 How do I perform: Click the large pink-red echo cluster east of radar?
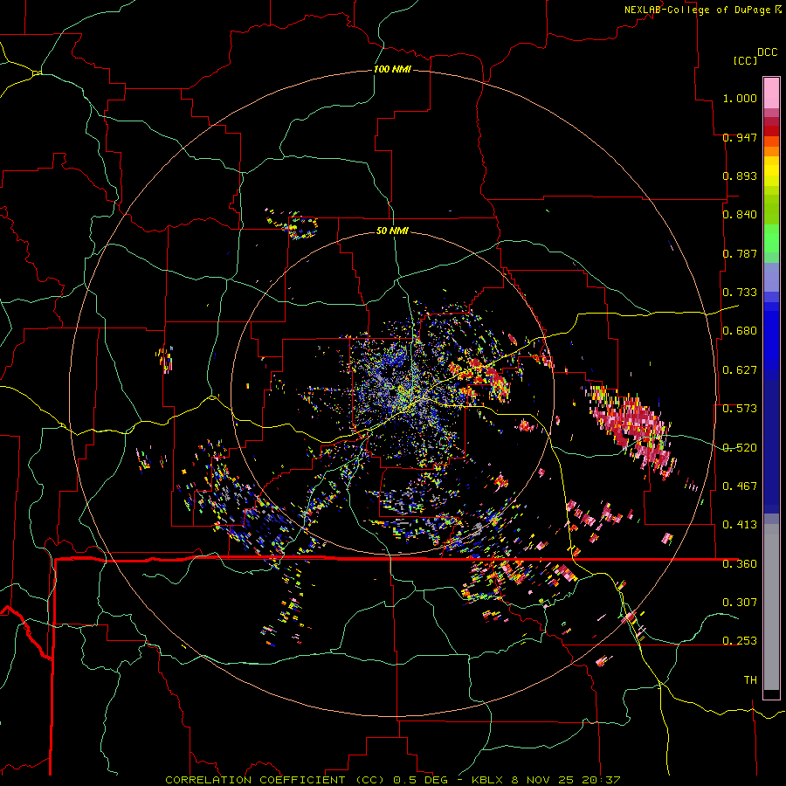point(632,430)
